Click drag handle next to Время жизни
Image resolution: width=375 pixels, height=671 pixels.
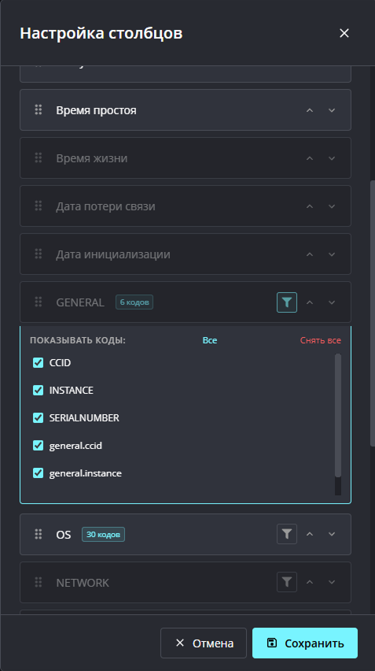(x=39, y=158)
